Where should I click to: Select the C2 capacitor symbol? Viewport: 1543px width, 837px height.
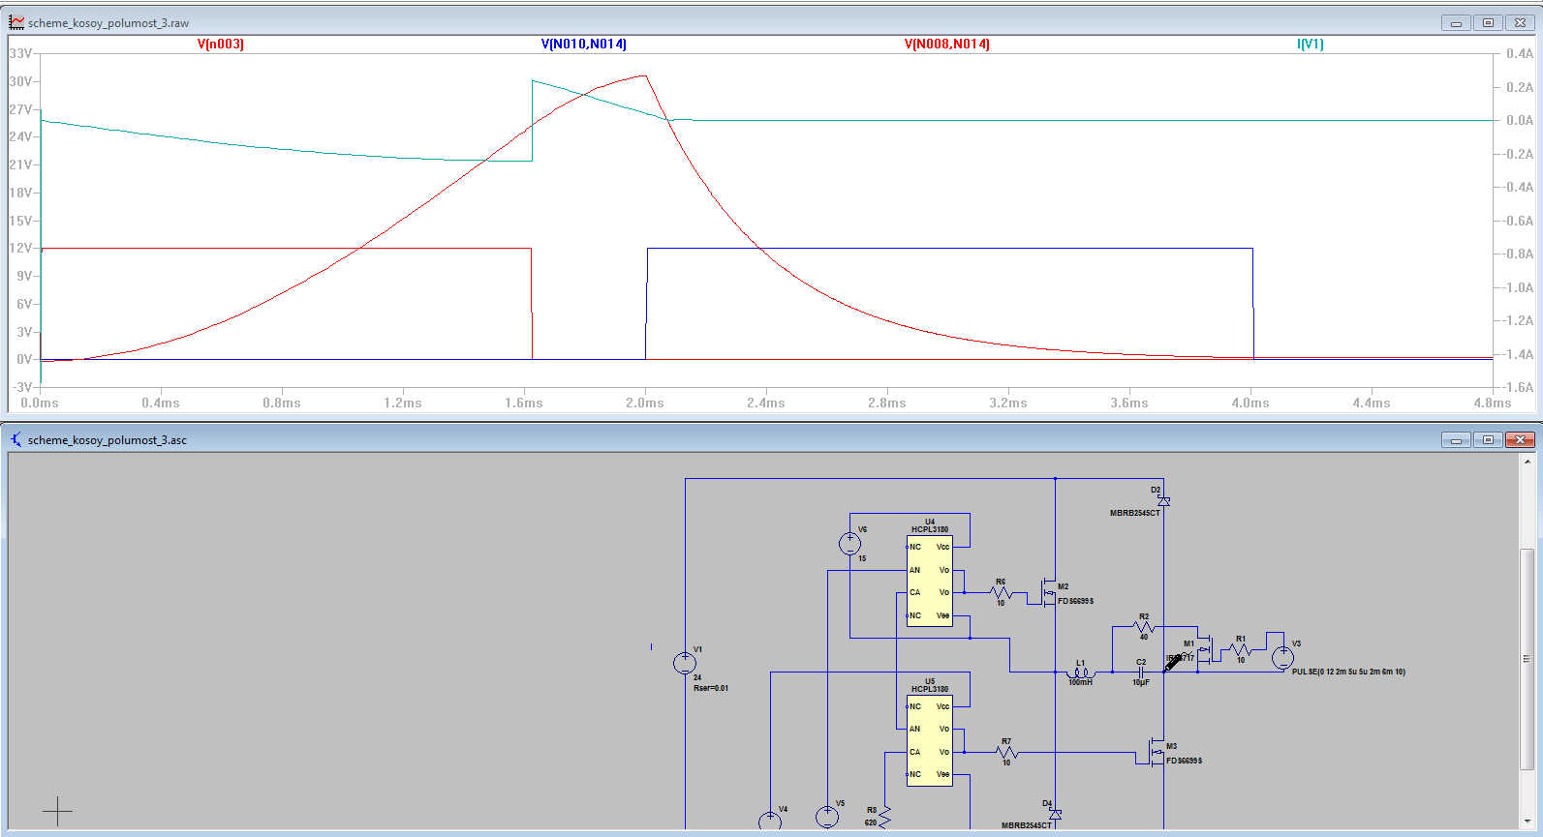(x=1141, y=671)
